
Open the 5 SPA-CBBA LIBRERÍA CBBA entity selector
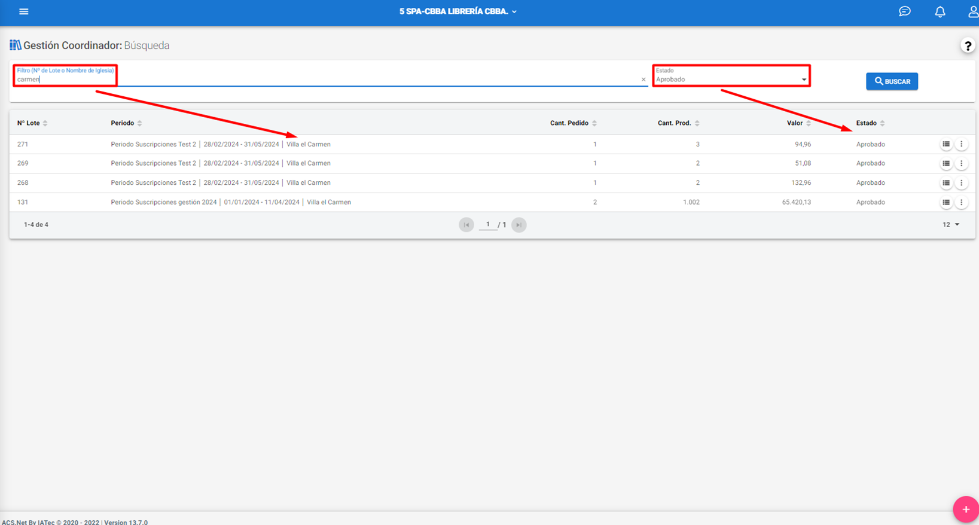(x=458, y=11)
